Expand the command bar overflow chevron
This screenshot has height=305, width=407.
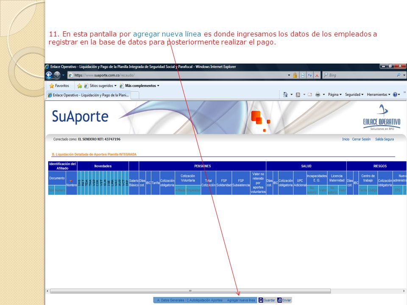click(404, 92)
